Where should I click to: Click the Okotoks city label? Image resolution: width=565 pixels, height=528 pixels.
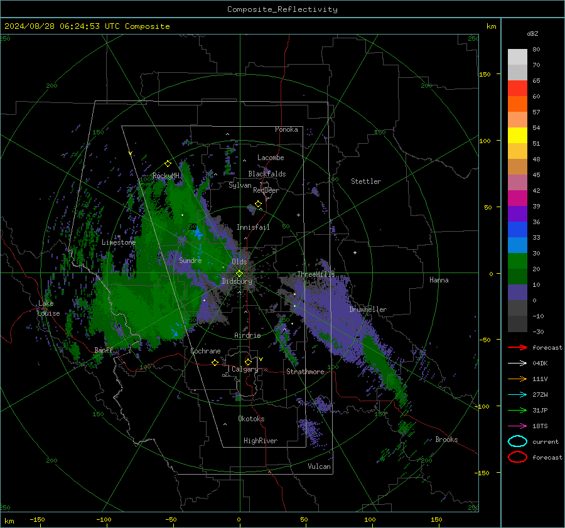tap(251, 419)
